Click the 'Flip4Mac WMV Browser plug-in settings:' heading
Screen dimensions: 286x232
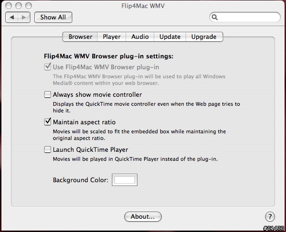(108, 56)
